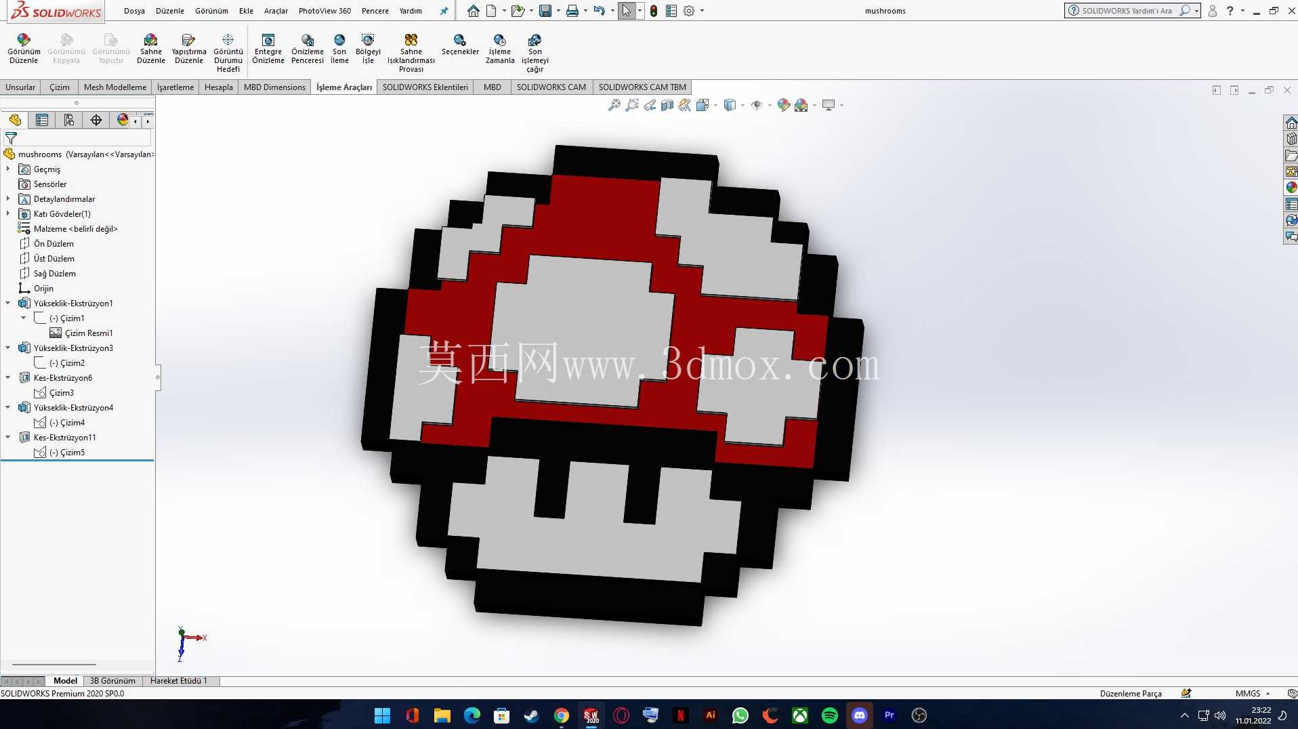
Task: Select Ön Düzlem plane
Action: [x=54, y=243]
